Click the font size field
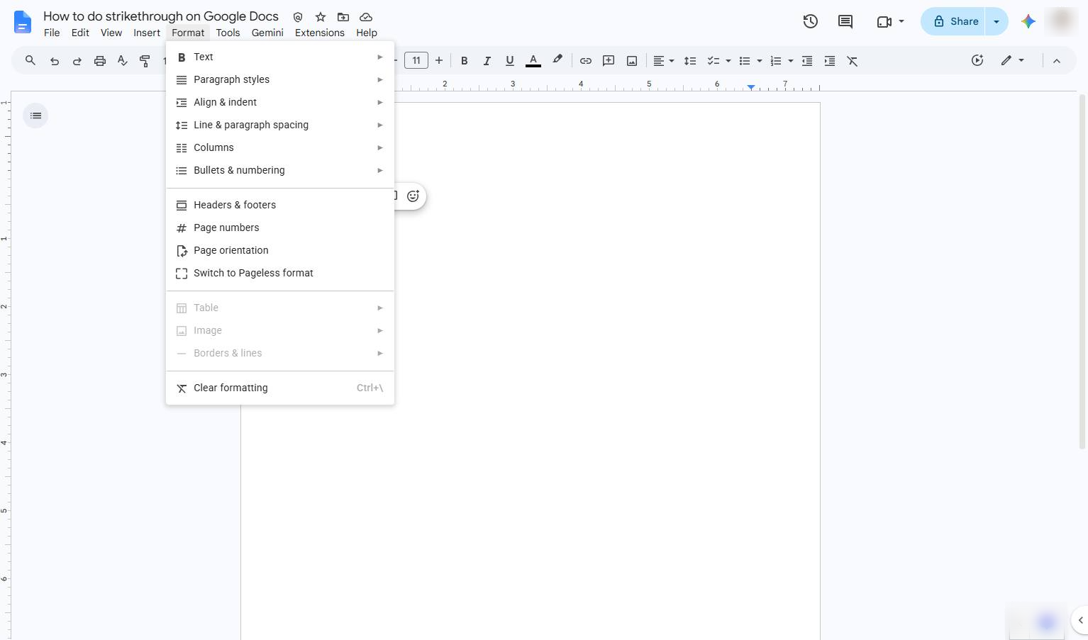This screenshot has width=1088, height=640. tap(416, 61)
